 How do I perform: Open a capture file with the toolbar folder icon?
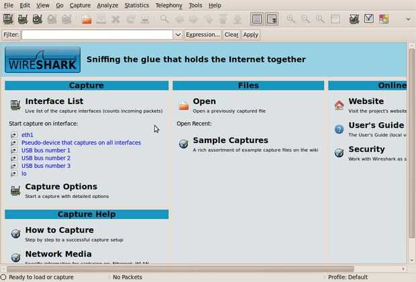coord(87,19)
